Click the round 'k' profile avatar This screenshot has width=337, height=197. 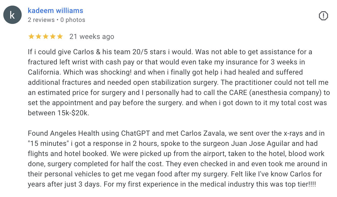tap(12, 15)
